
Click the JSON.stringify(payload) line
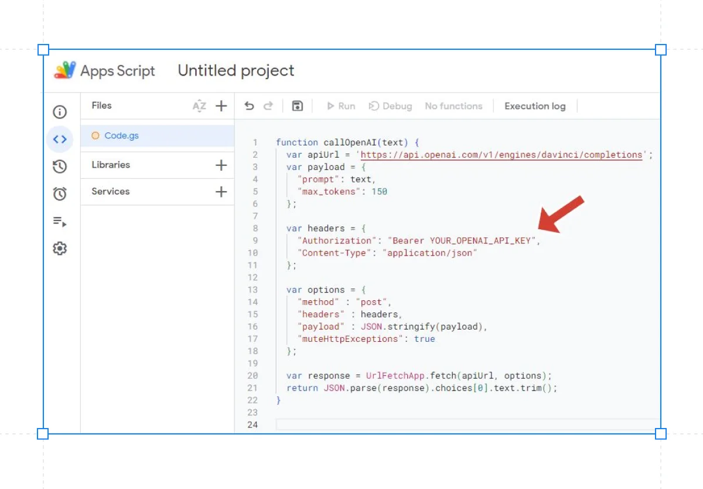click(393, 327)
